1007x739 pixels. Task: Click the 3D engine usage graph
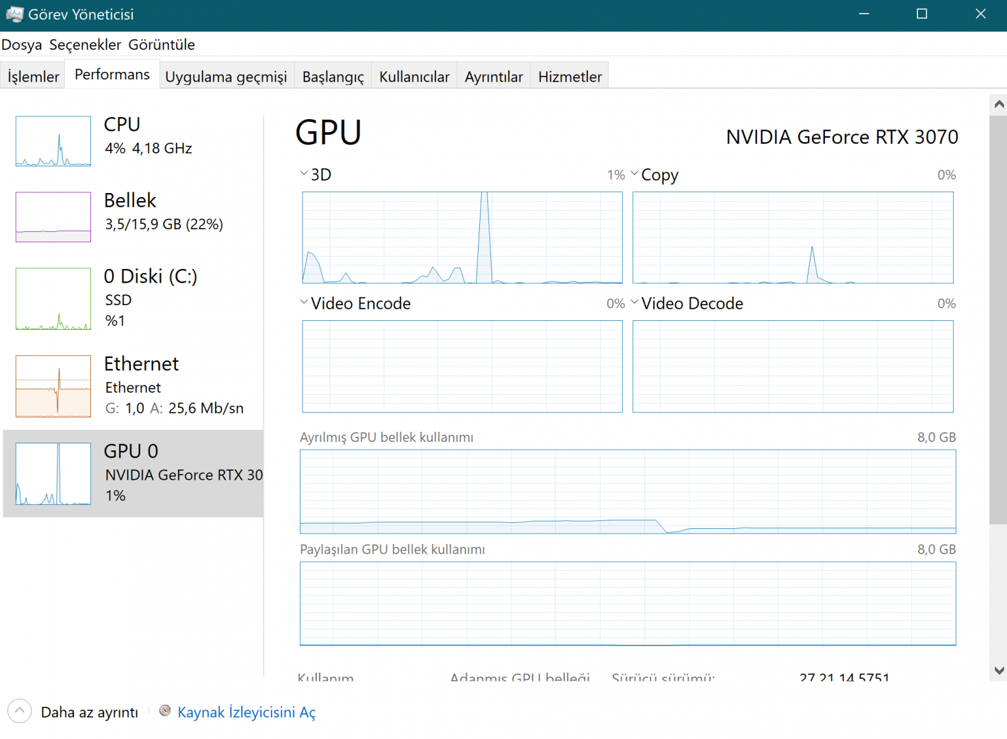(x=462, y=237)
